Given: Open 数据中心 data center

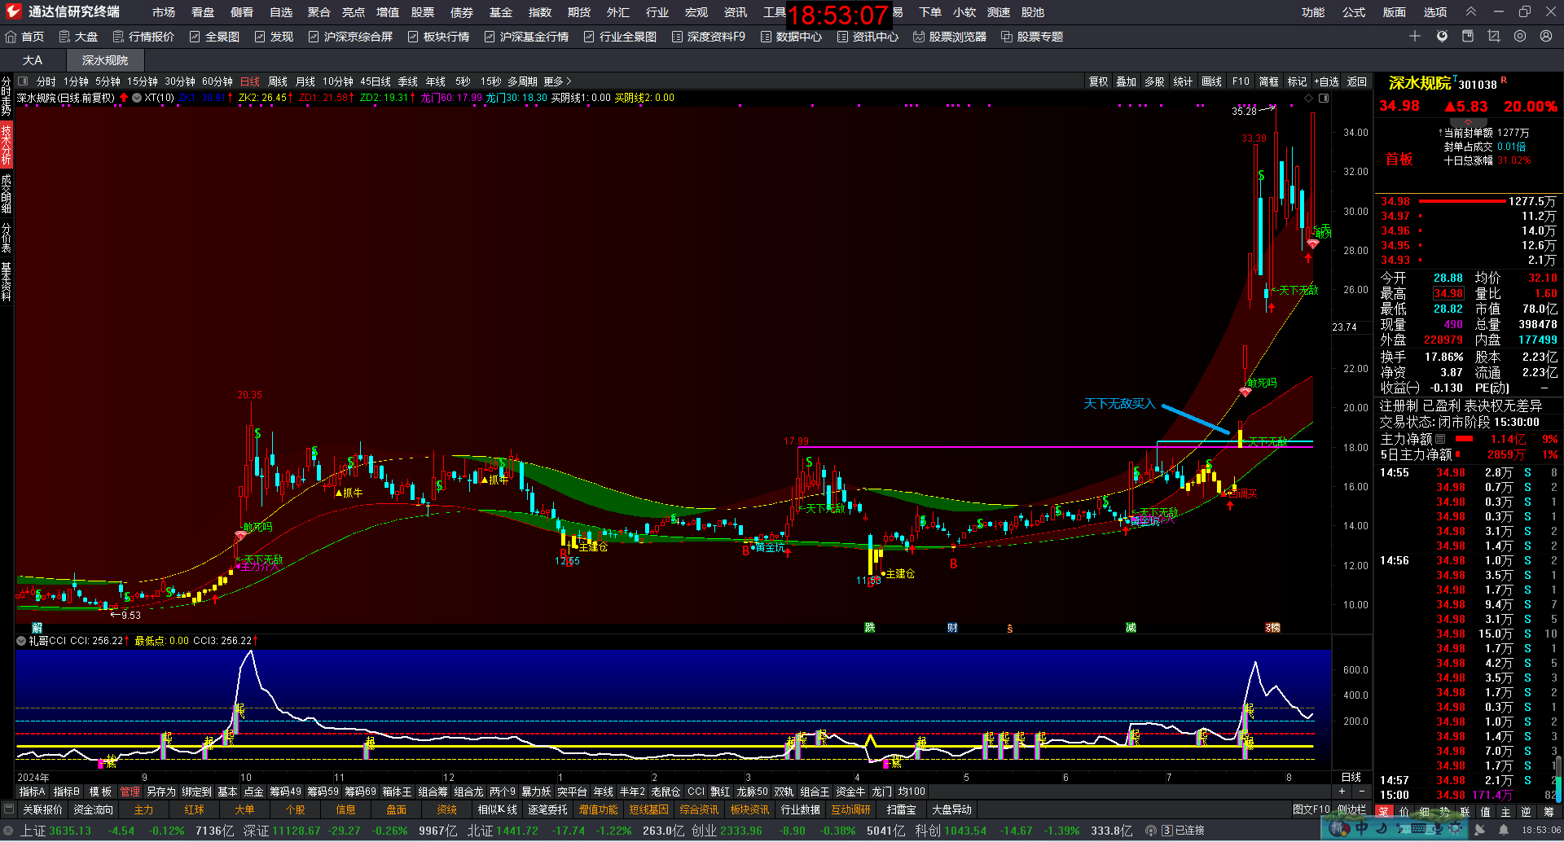Looking at the screenshot, I should (791, 37).
